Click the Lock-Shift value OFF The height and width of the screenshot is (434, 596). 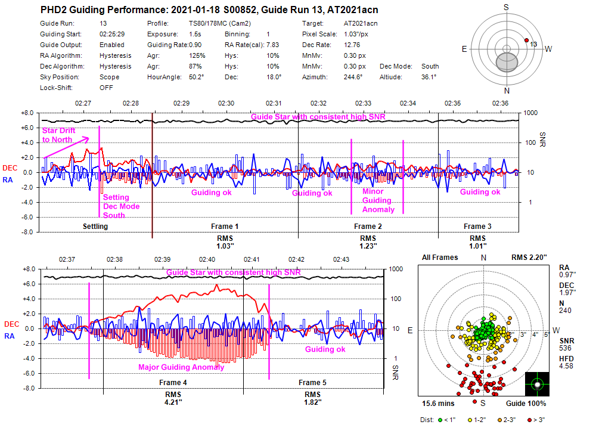(106, 88)
